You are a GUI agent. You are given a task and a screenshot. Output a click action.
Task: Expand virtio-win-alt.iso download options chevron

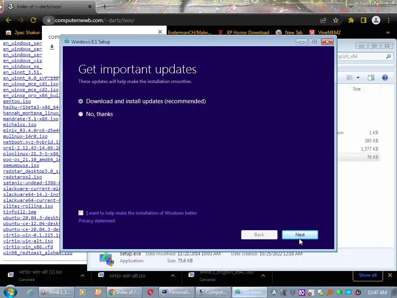pos(173,275)
